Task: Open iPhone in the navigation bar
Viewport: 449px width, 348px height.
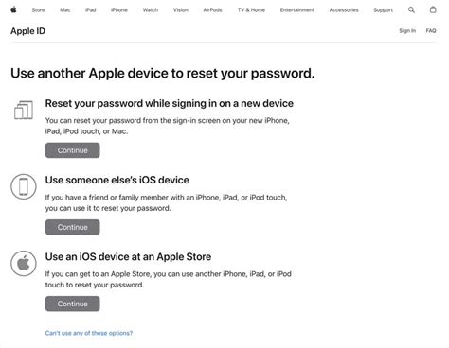Action: pyautogui.click(x=119, y=10)
